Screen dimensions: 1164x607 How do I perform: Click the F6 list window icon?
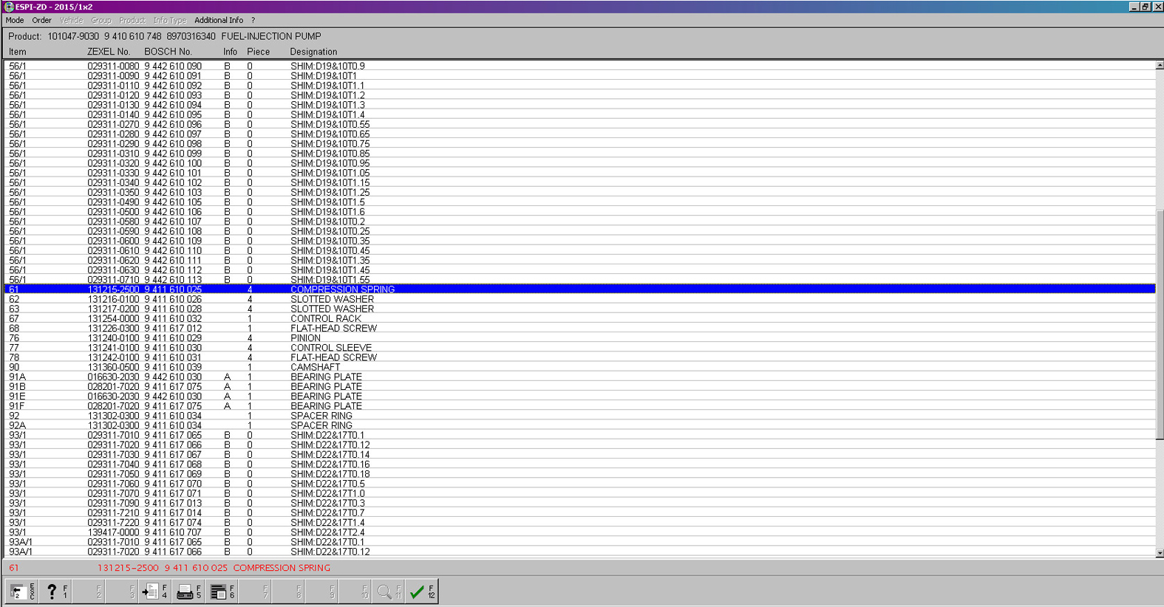[x=222, y=591]
